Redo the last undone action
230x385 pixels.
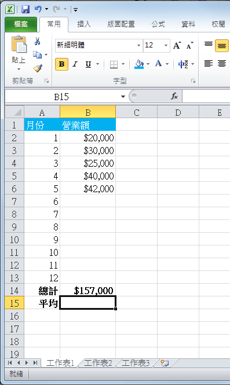[57, 9]
